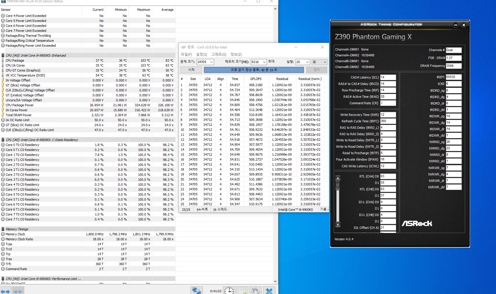Click the CAS# Latency (tCL) input field
This screenshot has height=294, width=496.
[x=388, y=77]
